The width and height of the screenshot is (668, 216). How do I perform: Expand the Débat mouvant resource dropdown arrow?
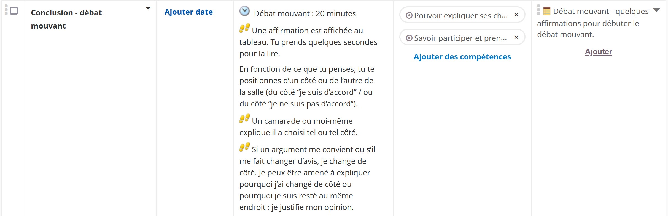pos(656,10)
